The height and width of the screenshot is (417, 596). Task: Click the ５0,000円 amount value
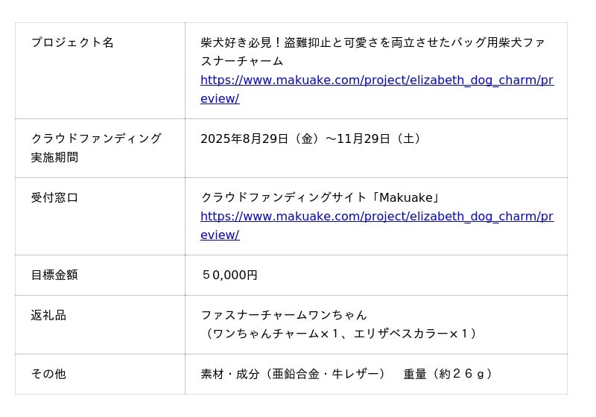(x=229, y=275)
